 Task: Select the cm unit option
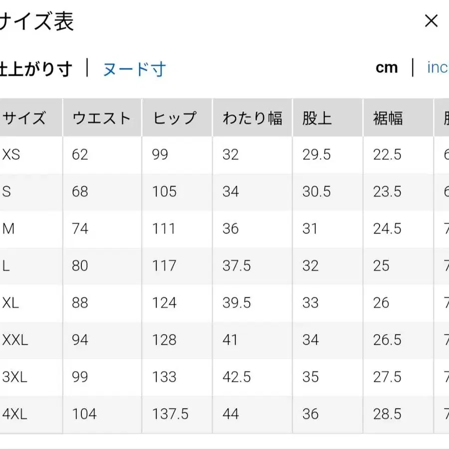[x=386, y=68]
